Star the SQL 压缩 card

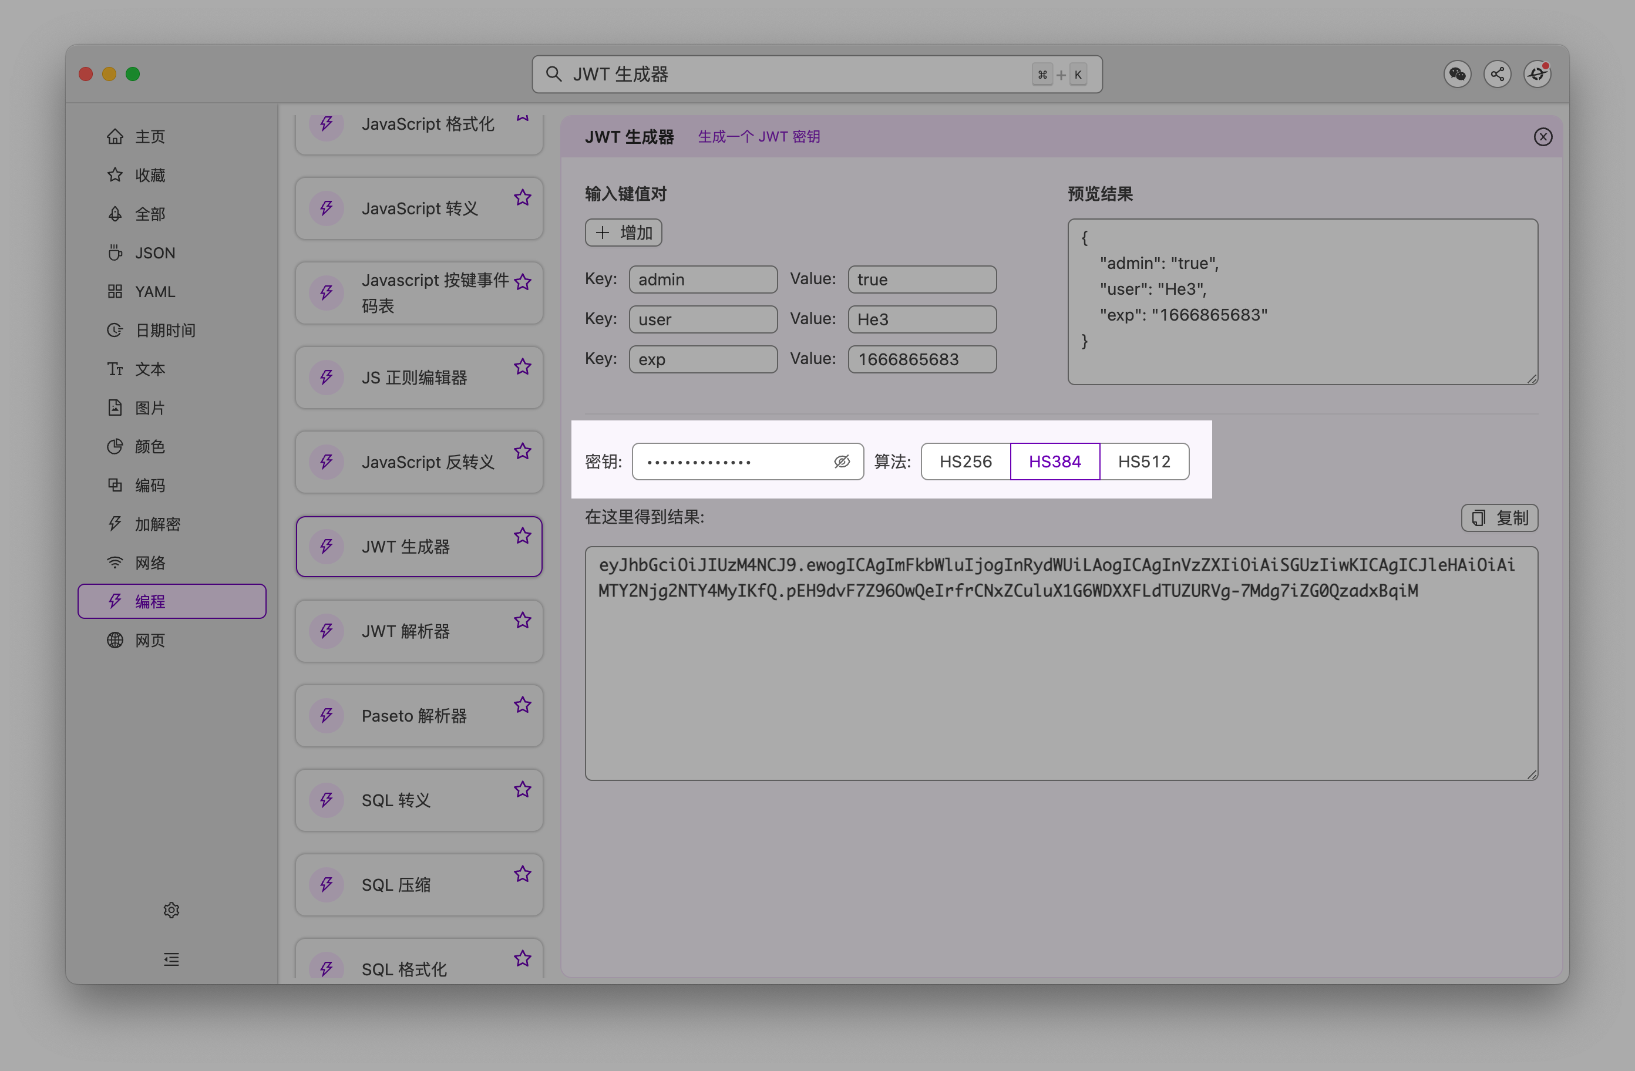click(x=522, y=874)
